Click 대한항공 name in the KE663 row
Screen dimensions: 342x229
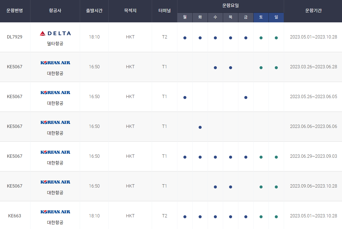pyautogui.click(x=55, y=222)
